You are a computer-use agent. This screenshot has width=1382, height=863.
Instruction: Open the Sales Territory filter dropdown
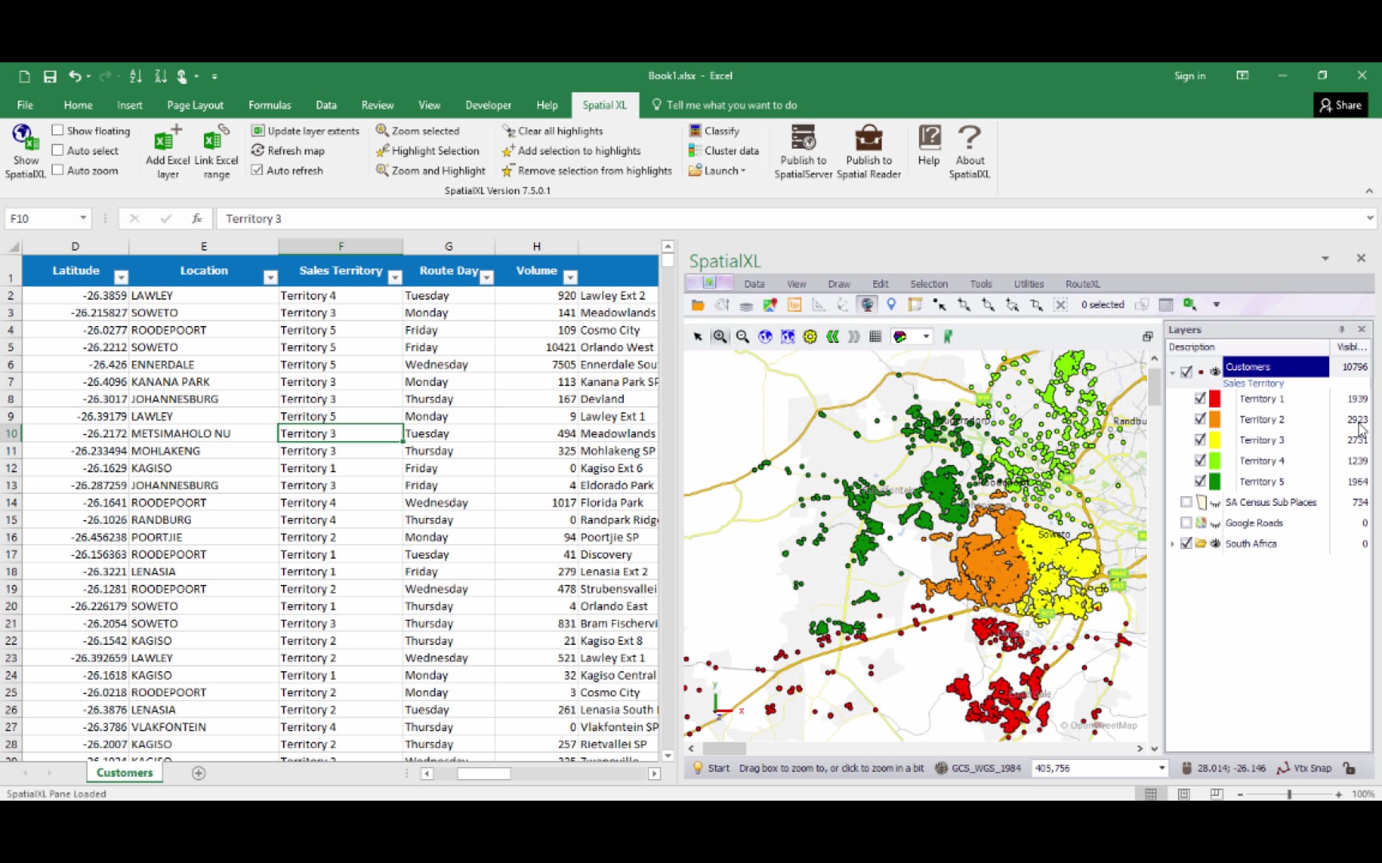(394, 277)
